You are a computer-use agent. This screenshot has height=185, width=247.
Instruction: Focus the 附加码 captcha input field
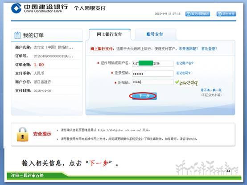pos(152,82)
